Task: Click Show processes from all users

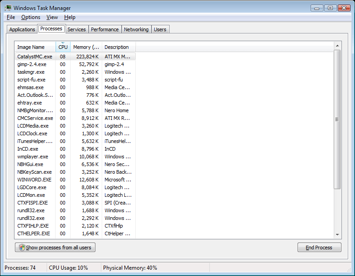Action: click(x=55, y=247)
